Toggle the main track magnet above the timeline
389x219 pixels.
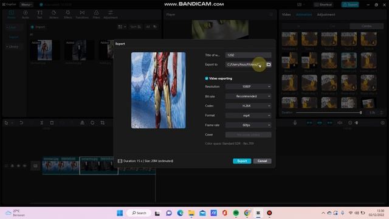pos(309,123)
